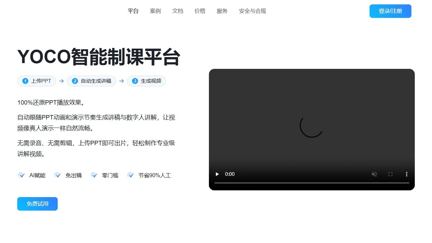Click the checkmark icon beside 零门槛
This screenshot has width=432, height=243.
point(94,175)
